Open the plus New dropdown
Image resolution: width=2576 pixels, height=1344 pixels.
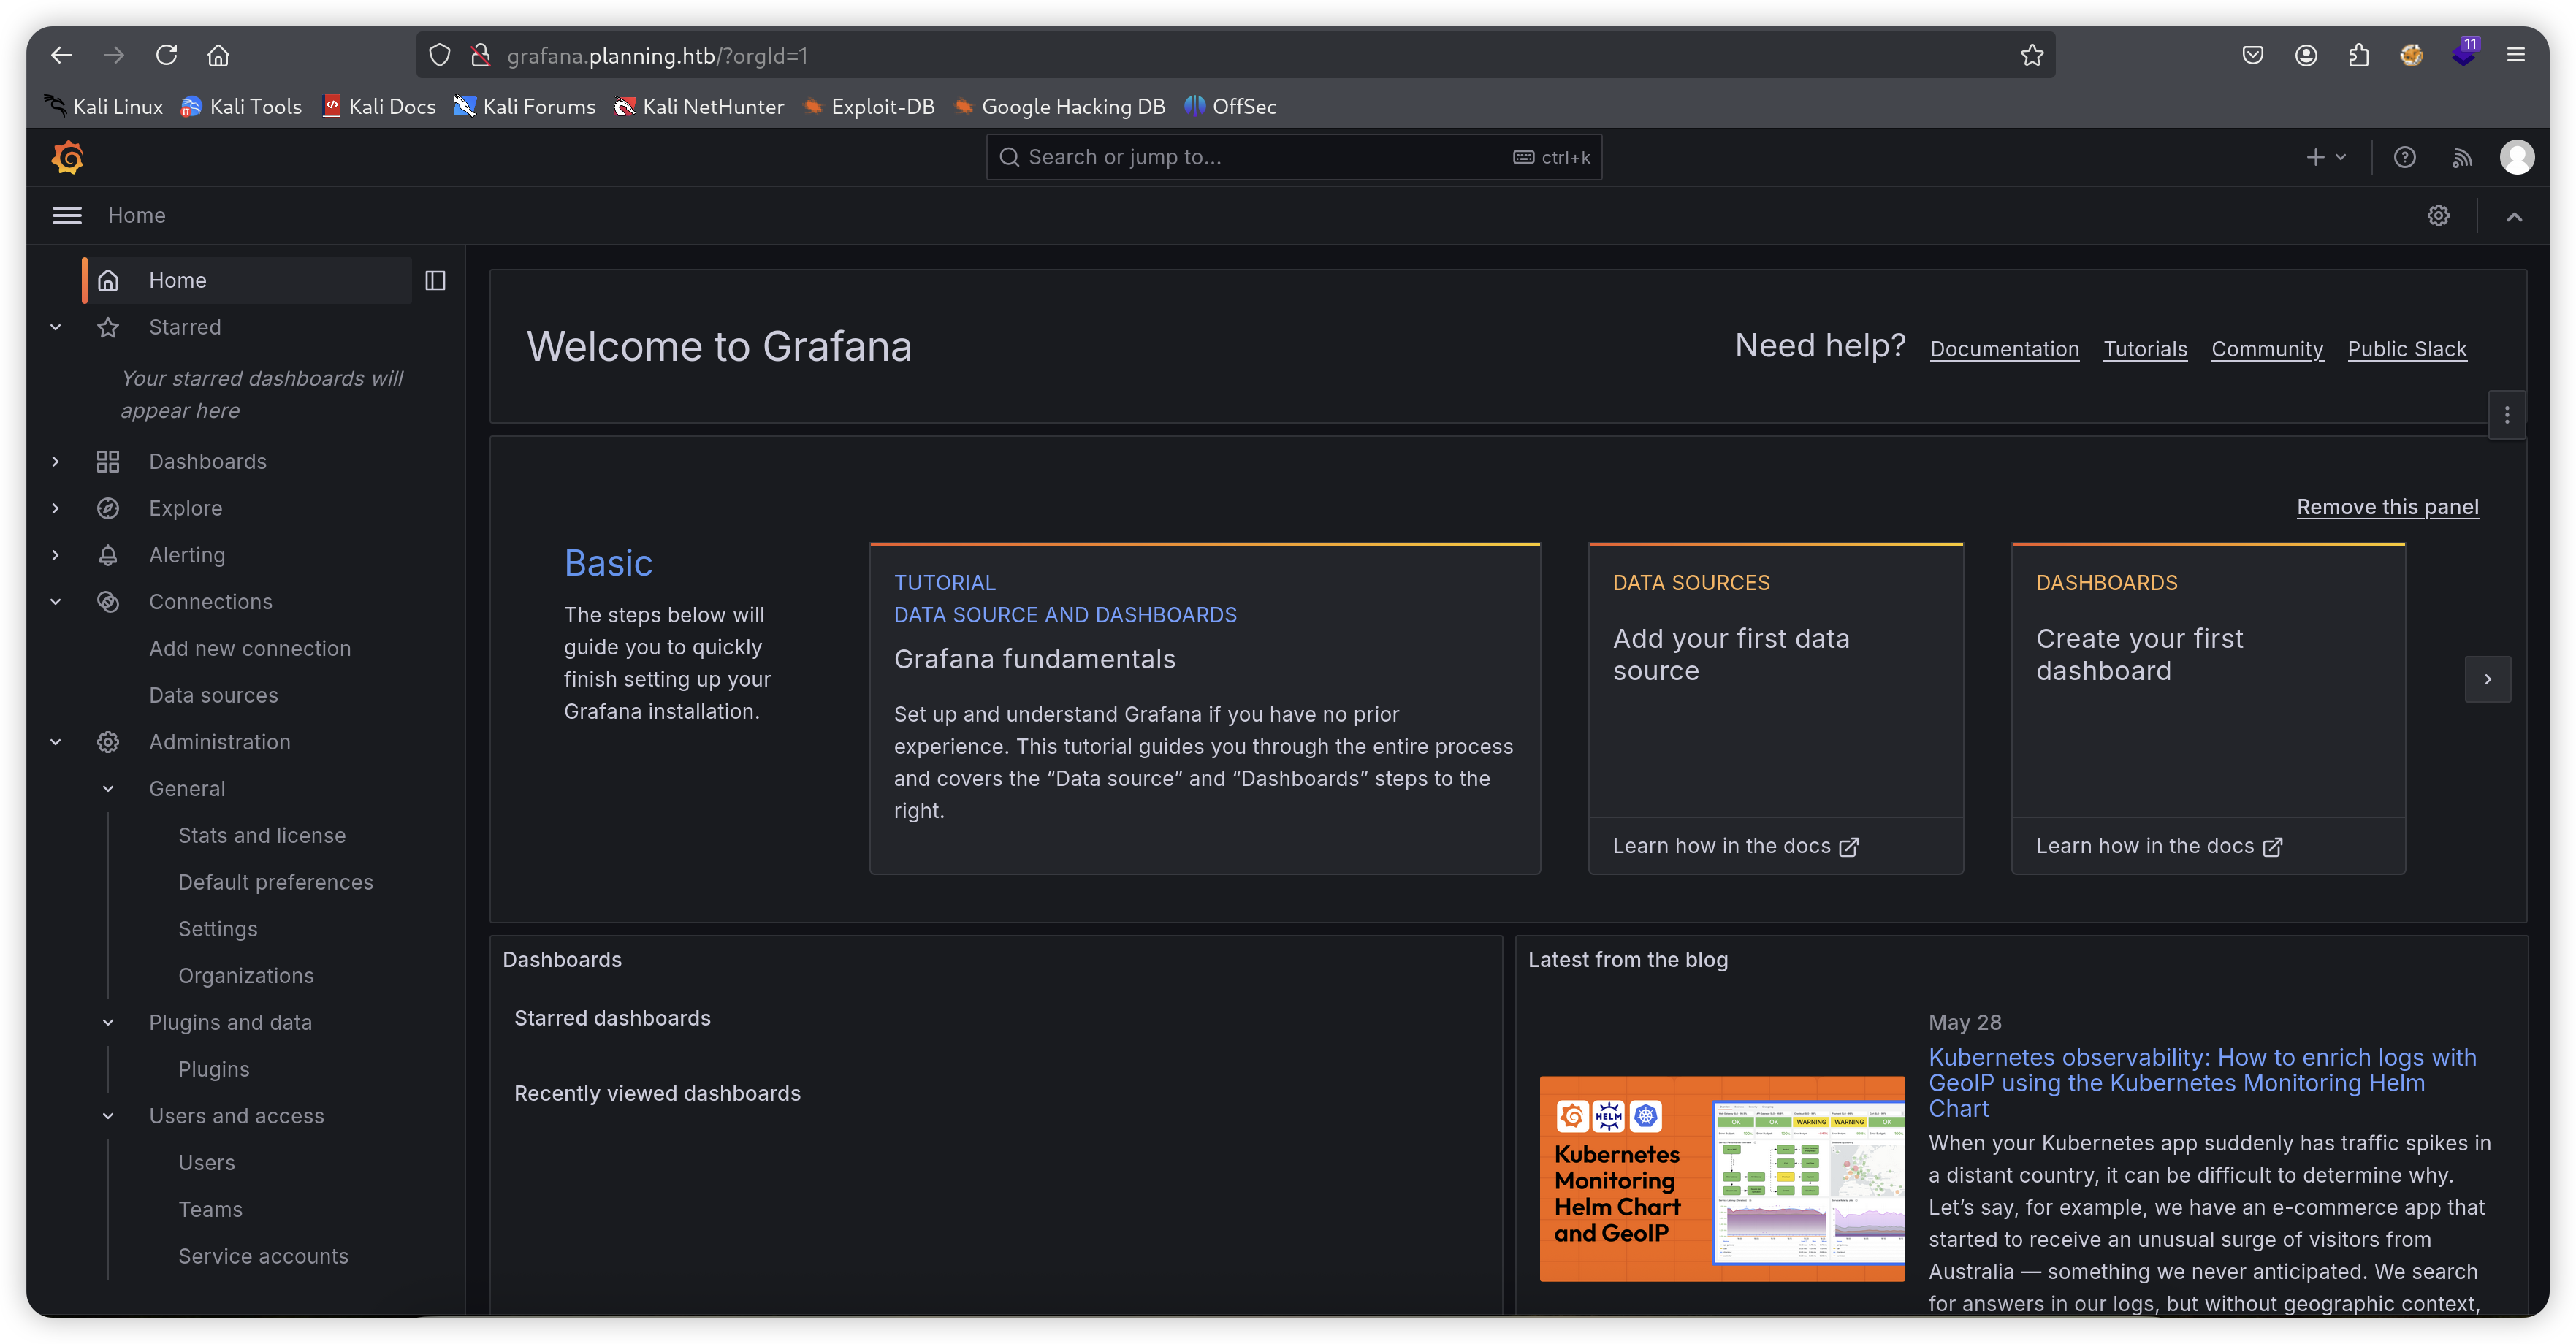click(x=2325, y=157)
